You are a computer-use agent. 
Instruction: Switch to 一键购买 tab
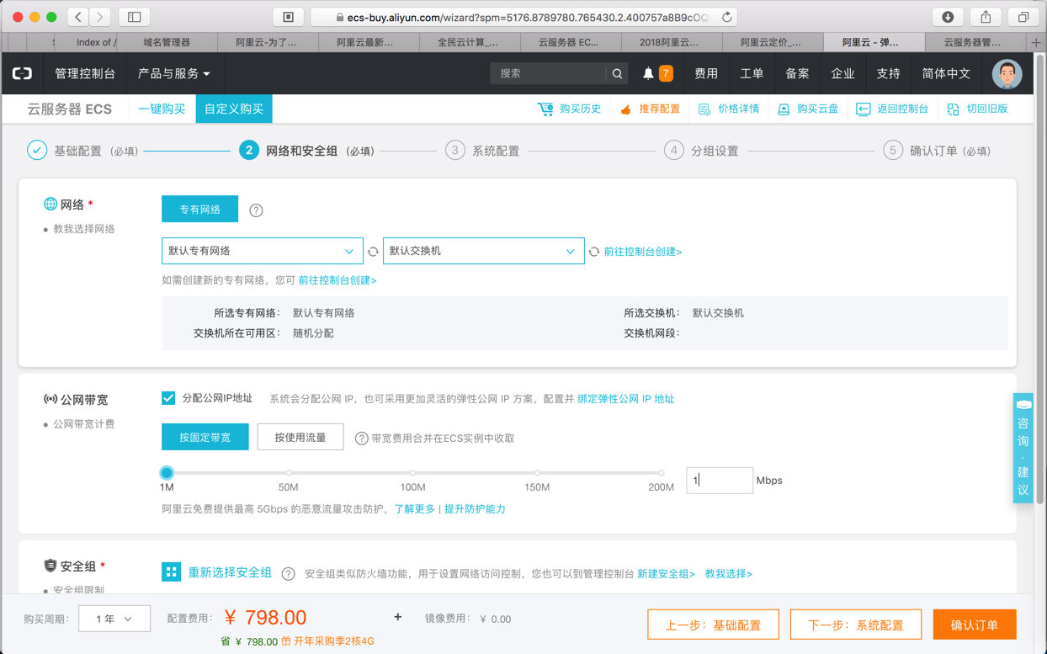click(162, 109)
